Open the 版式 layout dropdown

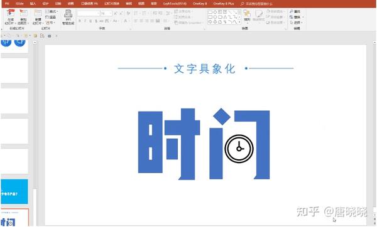(x=52, y=11)
